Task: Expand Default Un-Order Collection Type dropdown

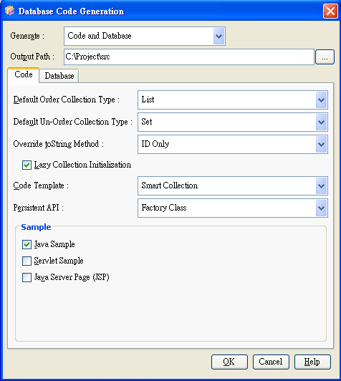Action: (321, 122)
